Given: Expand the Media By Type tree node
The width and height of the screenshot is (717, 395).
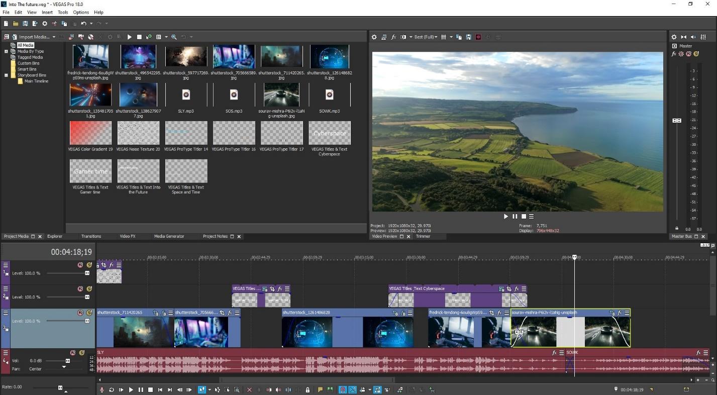Looking at the screenshot, I should coord(6,51).
